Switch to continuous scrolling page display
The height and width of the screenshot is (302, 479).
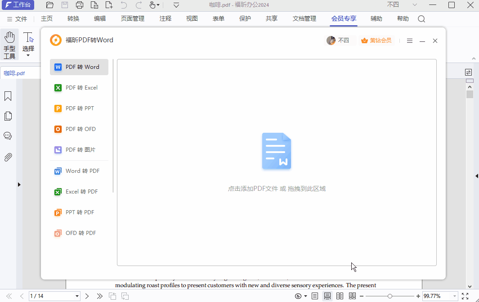point(327,296)
